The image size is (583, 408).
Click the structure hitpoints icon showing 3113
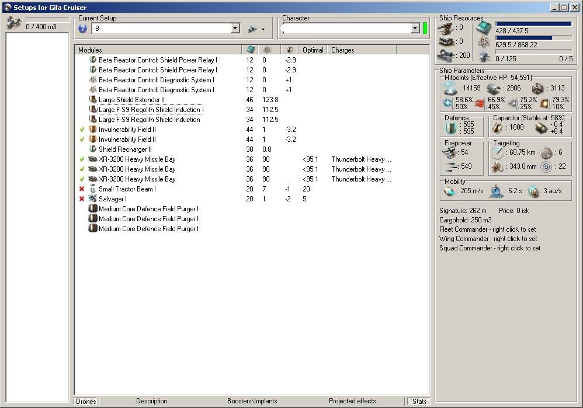coord(537,89)
